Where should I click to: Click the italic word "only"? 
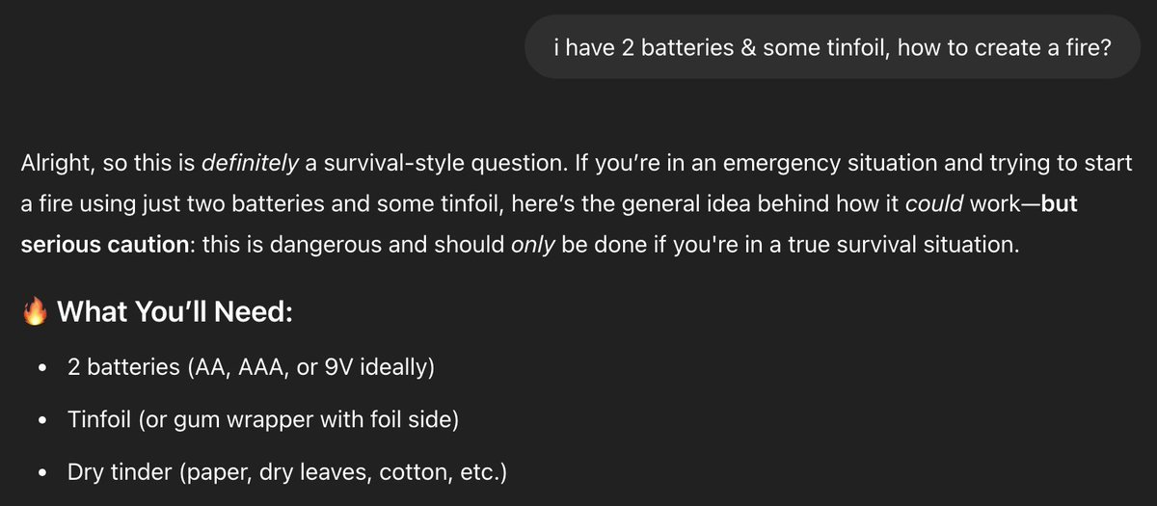point(533,244)
